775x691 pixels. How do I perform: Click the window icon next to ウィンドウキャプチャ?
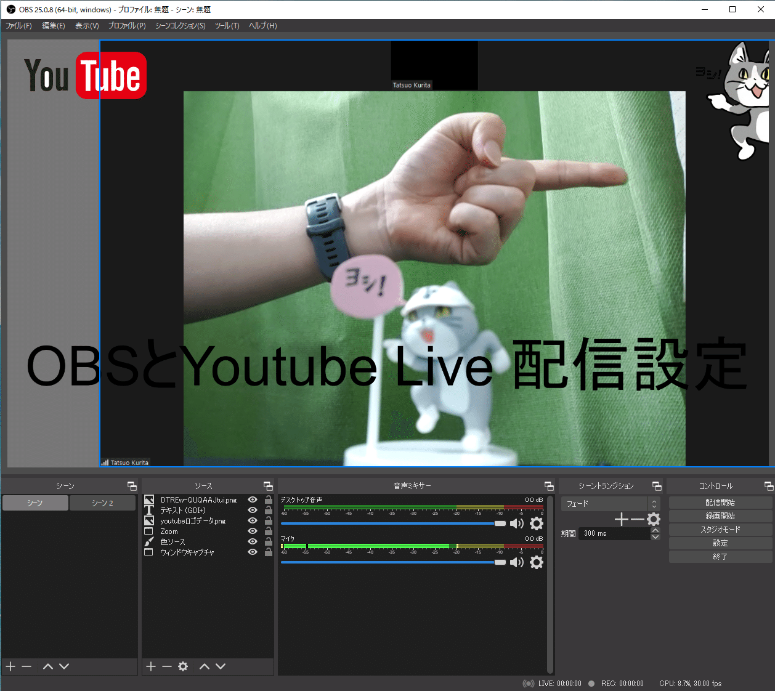tap(149, 552)
